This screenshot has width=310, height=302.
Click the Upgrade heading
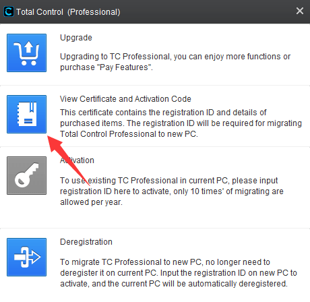tap(76, 38)
